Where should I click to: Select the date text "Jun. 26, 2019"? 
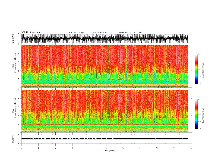(x=76, y=33)
